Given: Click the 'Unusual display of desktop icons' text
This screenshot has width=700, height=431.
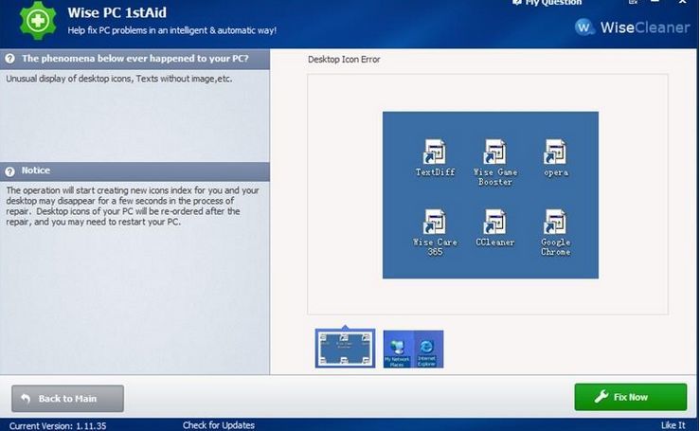Looking at the screenshot, I should tap(118, 79).
